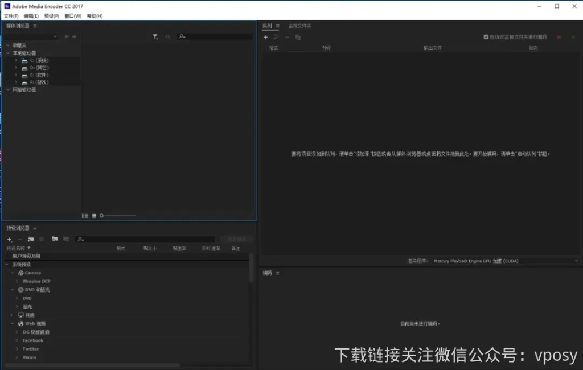
Task: Click the DVD 和蓝光 disc icon
Action: pyautogui.click(x=21, y=290)
